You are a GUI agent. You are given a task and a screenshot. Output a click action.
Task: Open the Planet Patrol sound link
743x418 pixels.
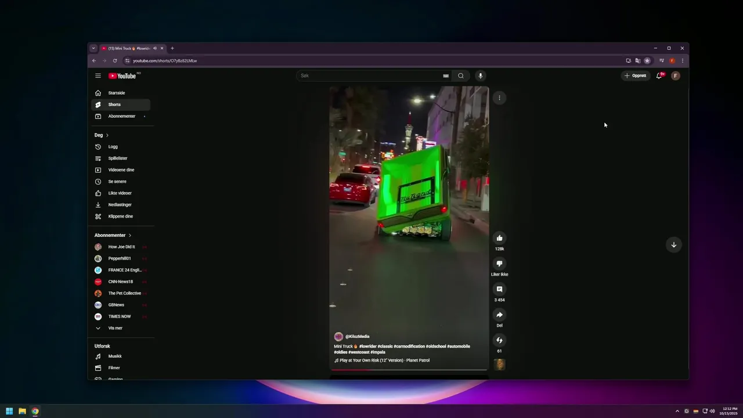[x=385, y=361]
